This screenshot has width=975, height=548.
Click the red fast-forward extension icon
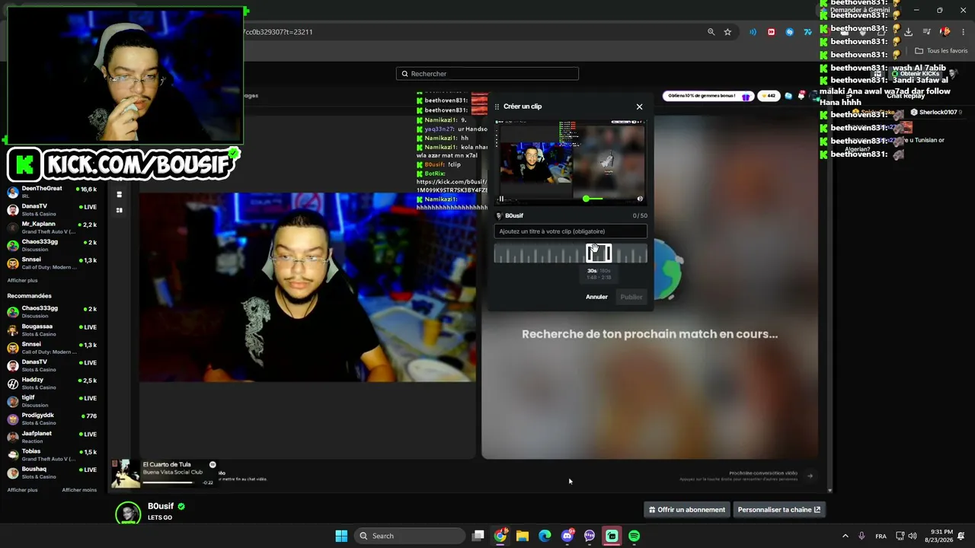click(771, 32)
